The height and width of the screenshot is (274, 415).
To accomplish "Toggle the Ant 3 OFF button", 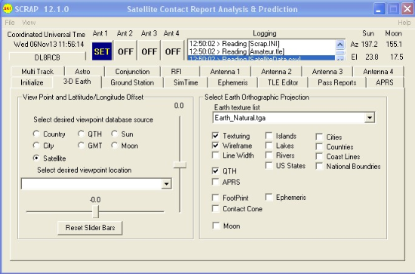I will click(x=149, y=51).
